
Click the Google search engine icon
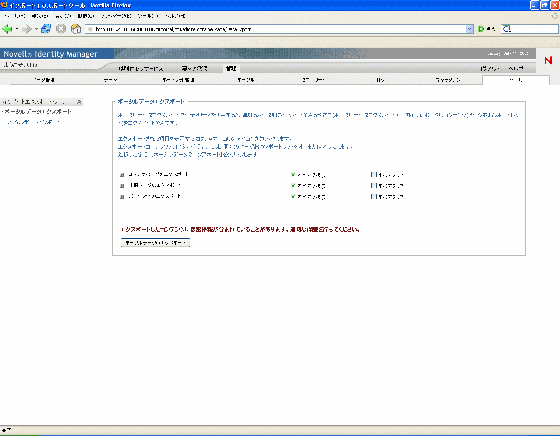tap(507, 29)
